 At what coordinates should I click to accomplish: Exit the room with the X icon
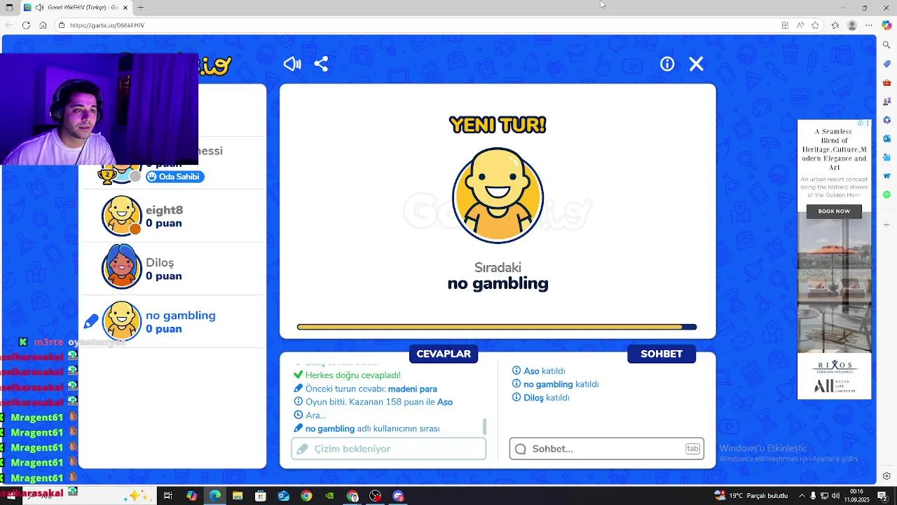pos(696,64)
